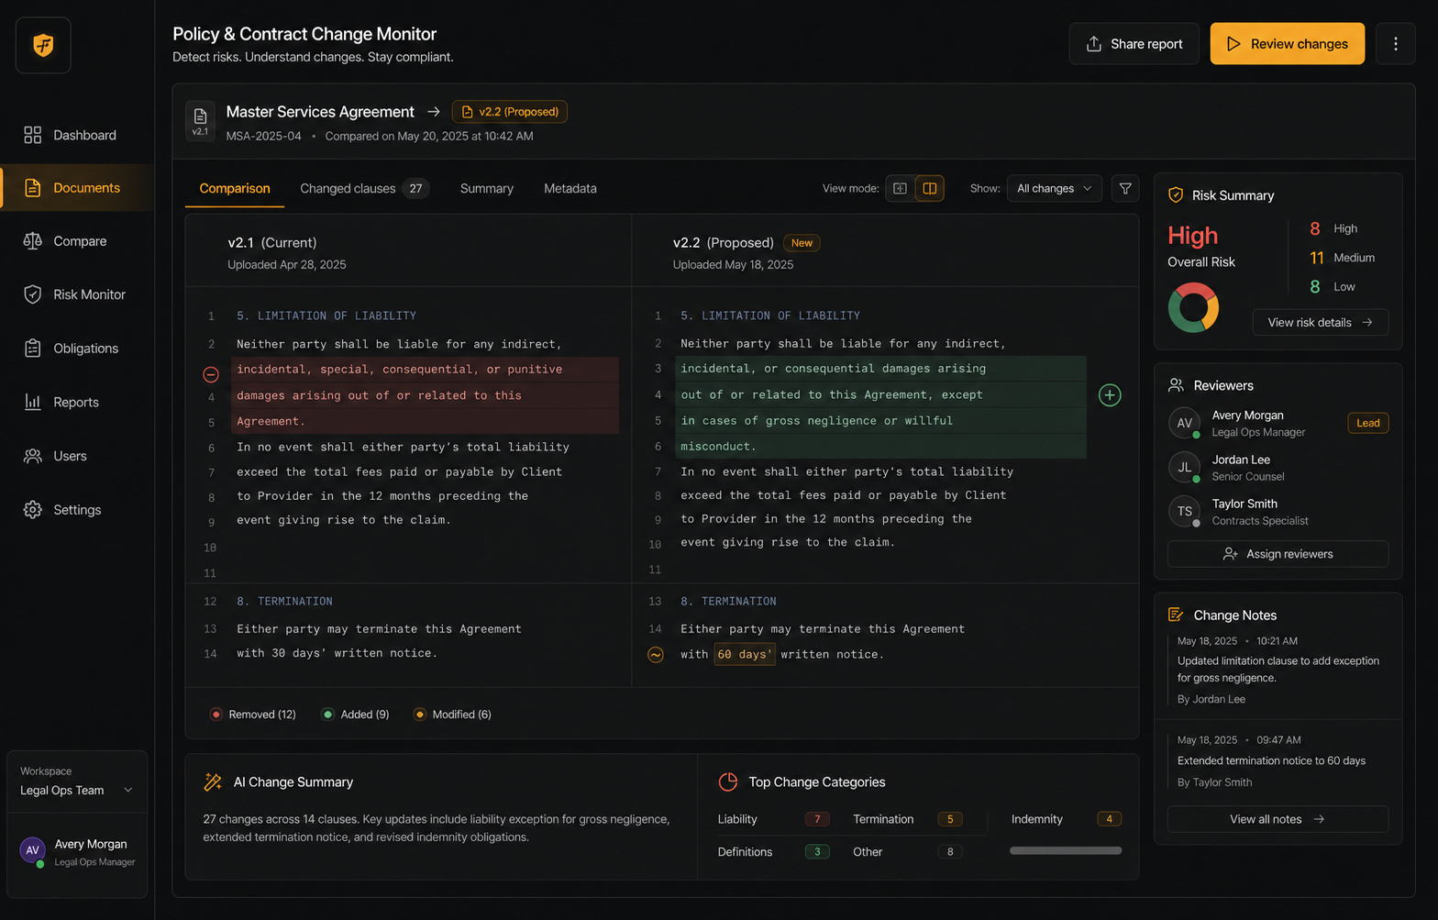The width and height of the screenshot is (1438, 920).
Task: Click "8. TERMINATION" heading in v2.2 pane
Action: [x=728, y=602]
